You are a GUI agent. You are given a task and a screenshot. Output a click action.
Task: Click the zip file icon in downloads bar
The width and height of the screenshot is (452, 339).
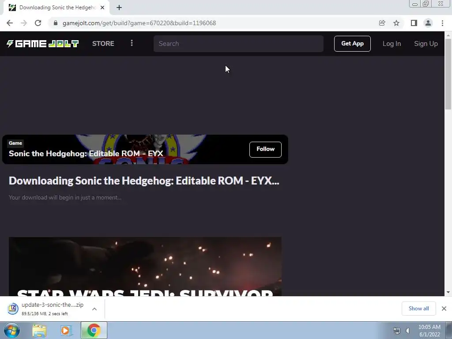(13, 309)
